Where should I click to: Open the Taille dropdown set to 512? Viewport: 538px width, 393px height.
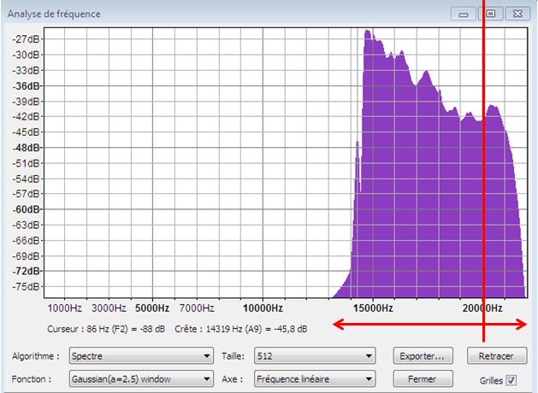point(309,356)
